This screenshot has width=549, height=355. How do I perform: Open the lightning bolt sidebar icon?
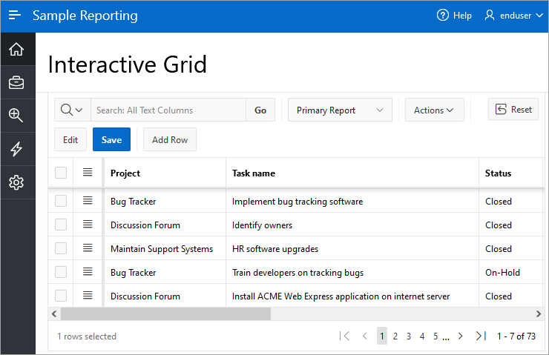click(16, 149)
